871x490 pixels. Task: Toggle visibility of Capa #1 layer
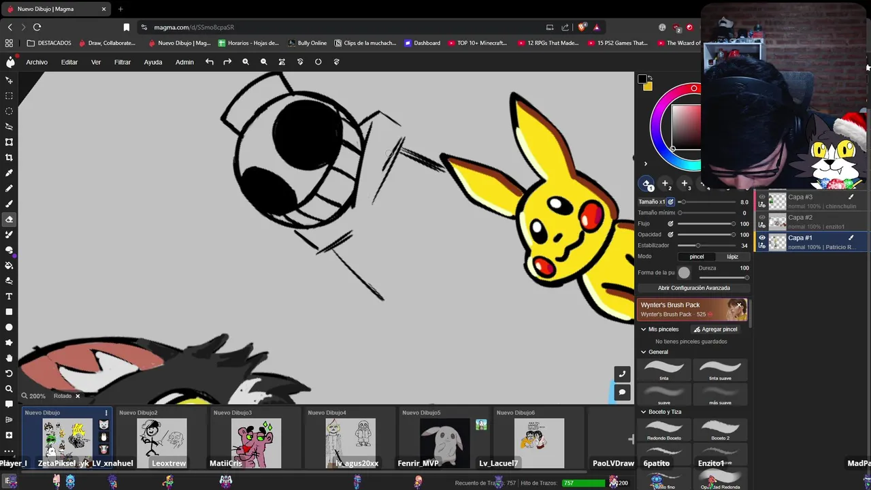tap(762, 238)
